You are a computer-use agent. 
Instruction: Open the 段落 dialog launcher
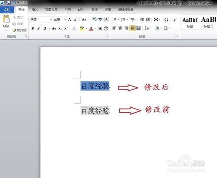click(x=177, y=36)
